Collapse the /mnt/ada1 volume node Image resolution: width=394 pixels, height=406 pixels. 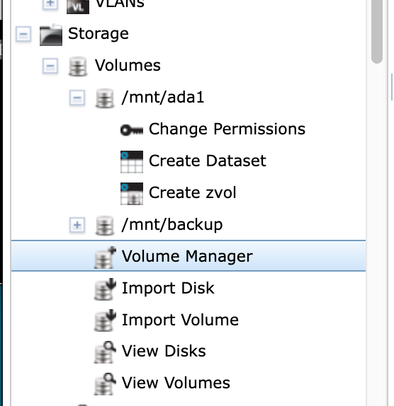pyautogui.click(x=77, y=98)
